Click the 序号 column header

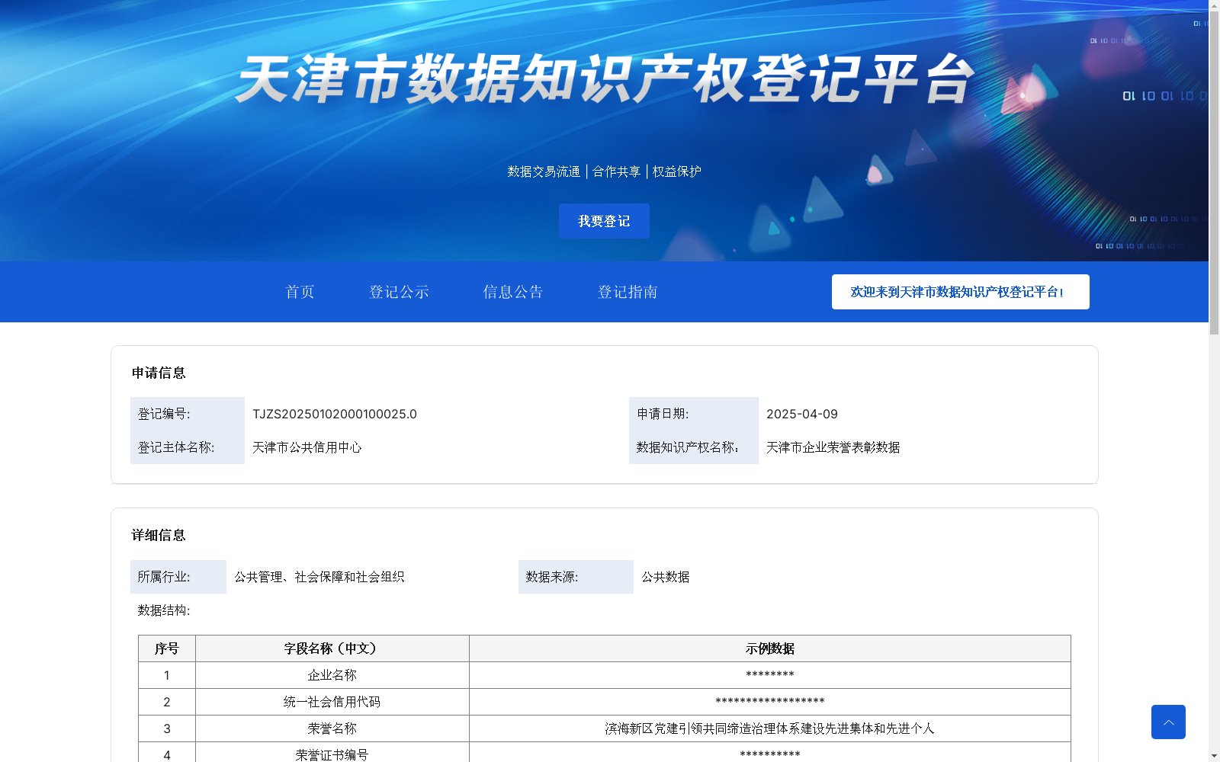pos(167,648)
